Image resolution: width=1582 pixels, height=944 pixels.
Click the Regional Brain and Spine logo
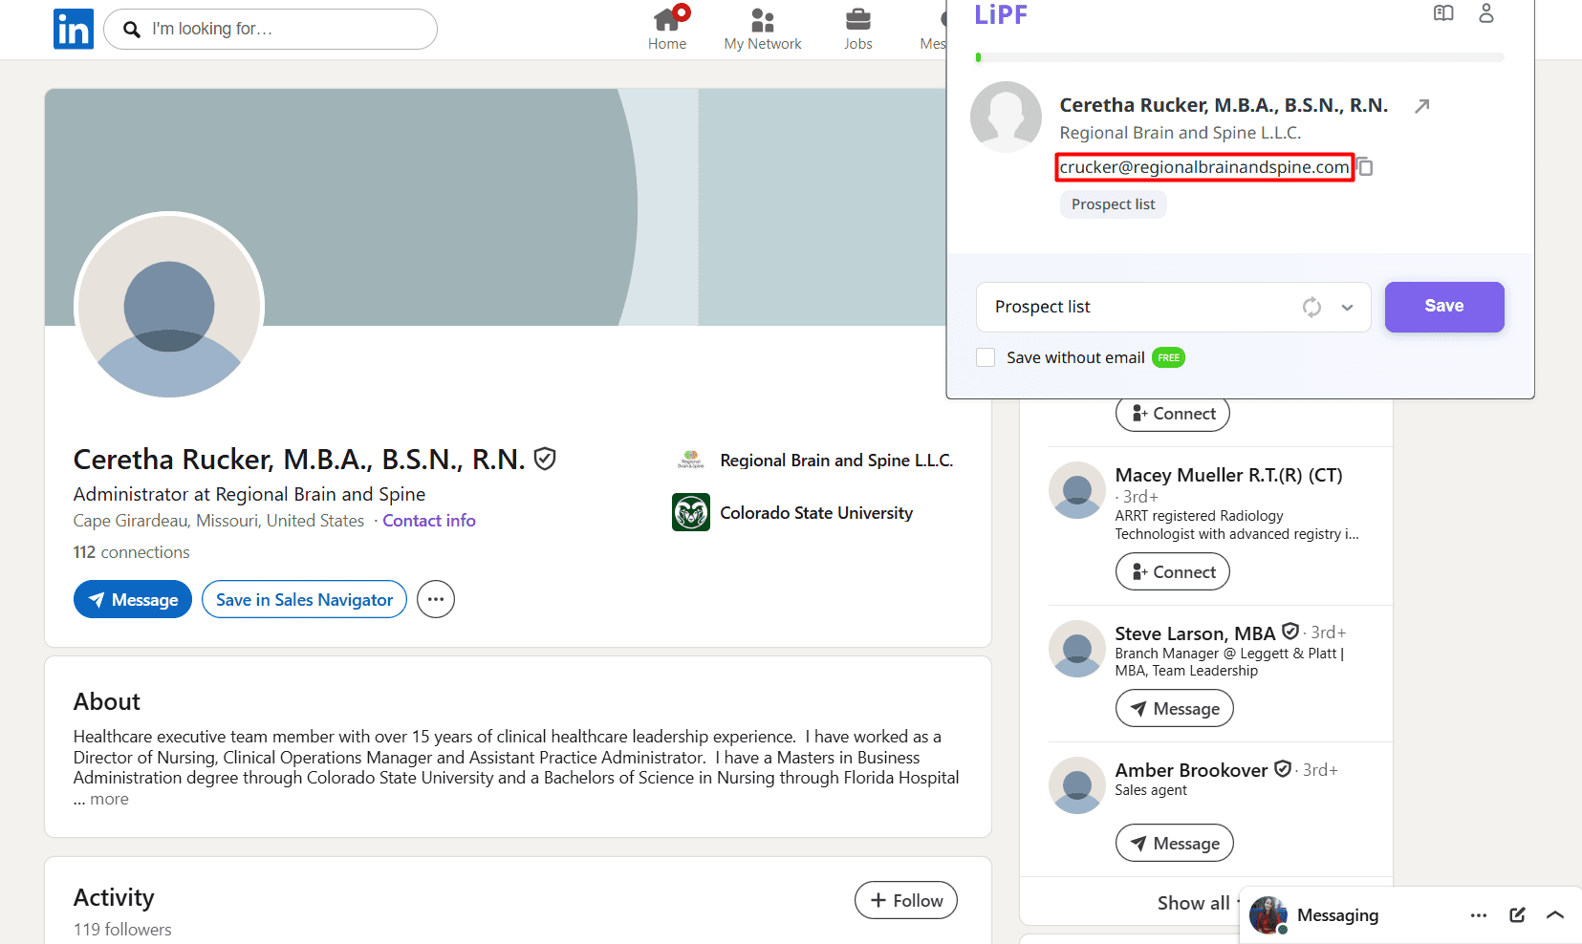tap(691, 461)
